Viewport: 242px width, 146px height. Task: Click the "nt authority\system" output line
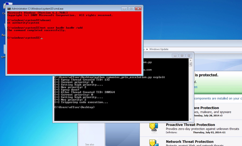coord(23,23)
